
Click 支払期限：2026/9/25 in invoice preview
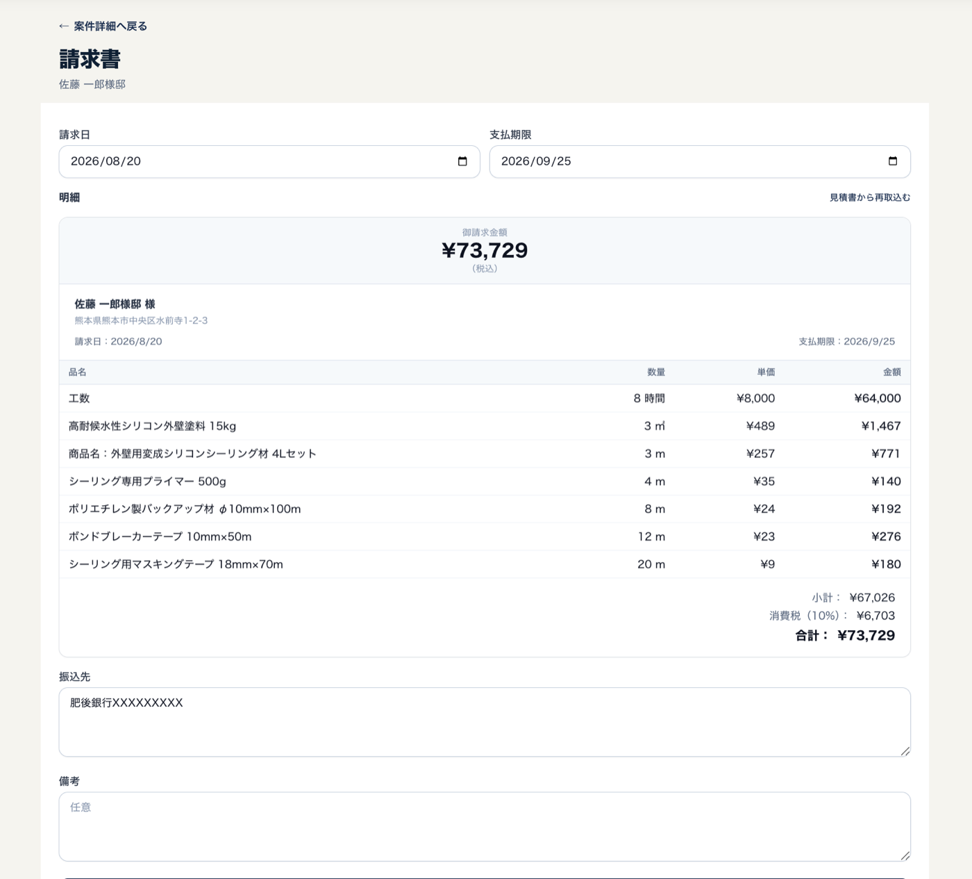coord(846,341)
